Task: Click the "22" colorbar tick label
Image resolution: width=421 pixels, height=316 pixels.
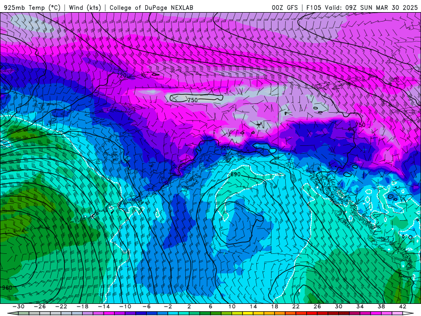Action: tap(296, 307)
